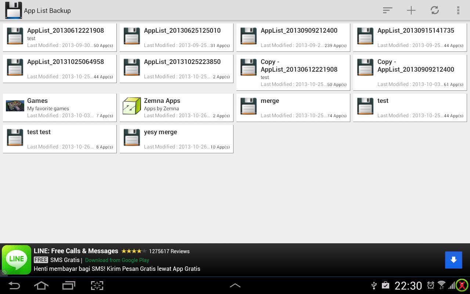Tap the Zemna Apps cube icon

pyautogui.click(x=132, y=106)
